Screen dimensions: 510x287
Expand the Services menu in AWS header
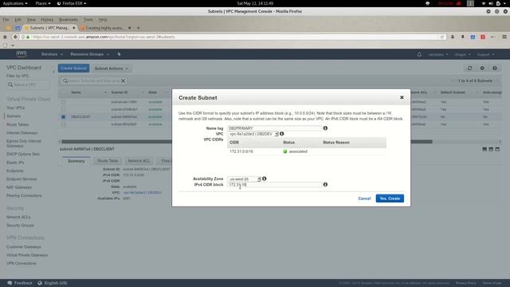point(52,54)
